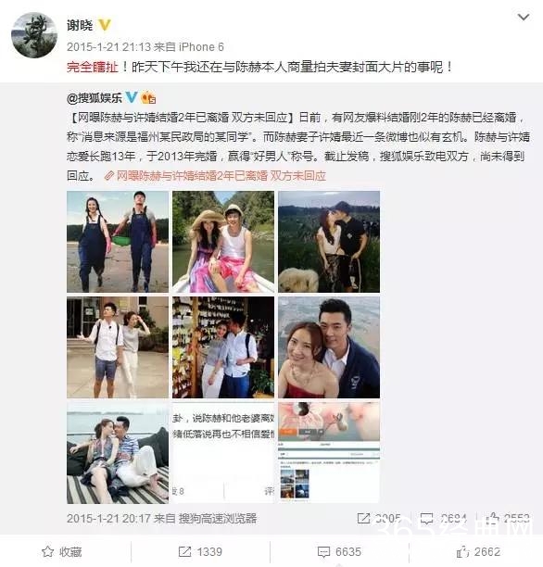
Task: Click the timestamp 2015-1-21 20:17 of original post
Action: (x=108, y=519)
